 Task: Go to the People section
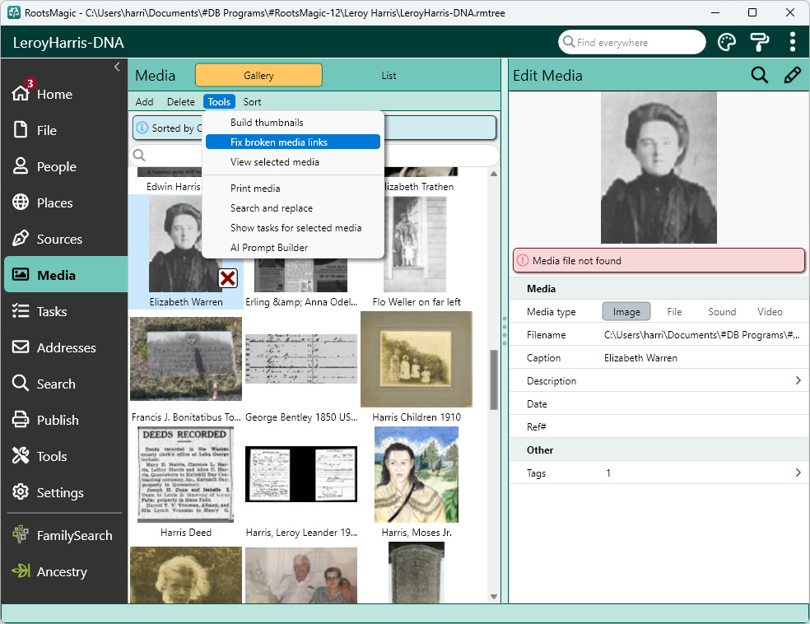click(44, 166)
